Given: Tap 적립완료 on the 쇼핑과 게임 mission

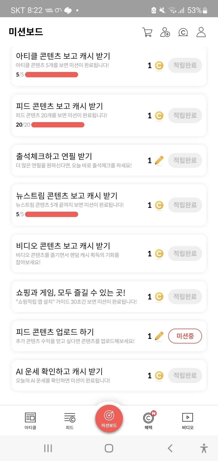Looking at the screenshot, I should pos(185,297).
